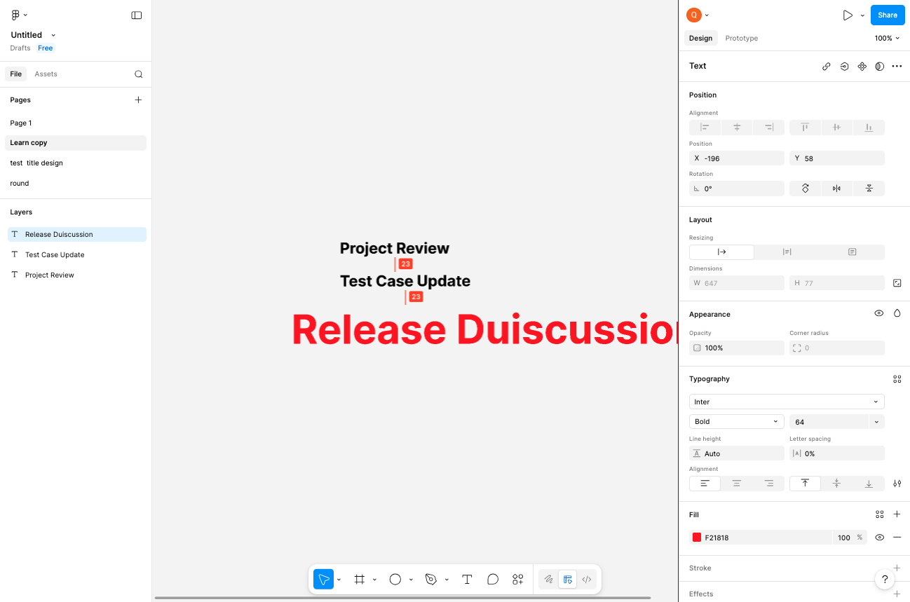The width and height of the screenshot is (910, 602).
Task: Click the blue Share button
Action: point(888,15)
